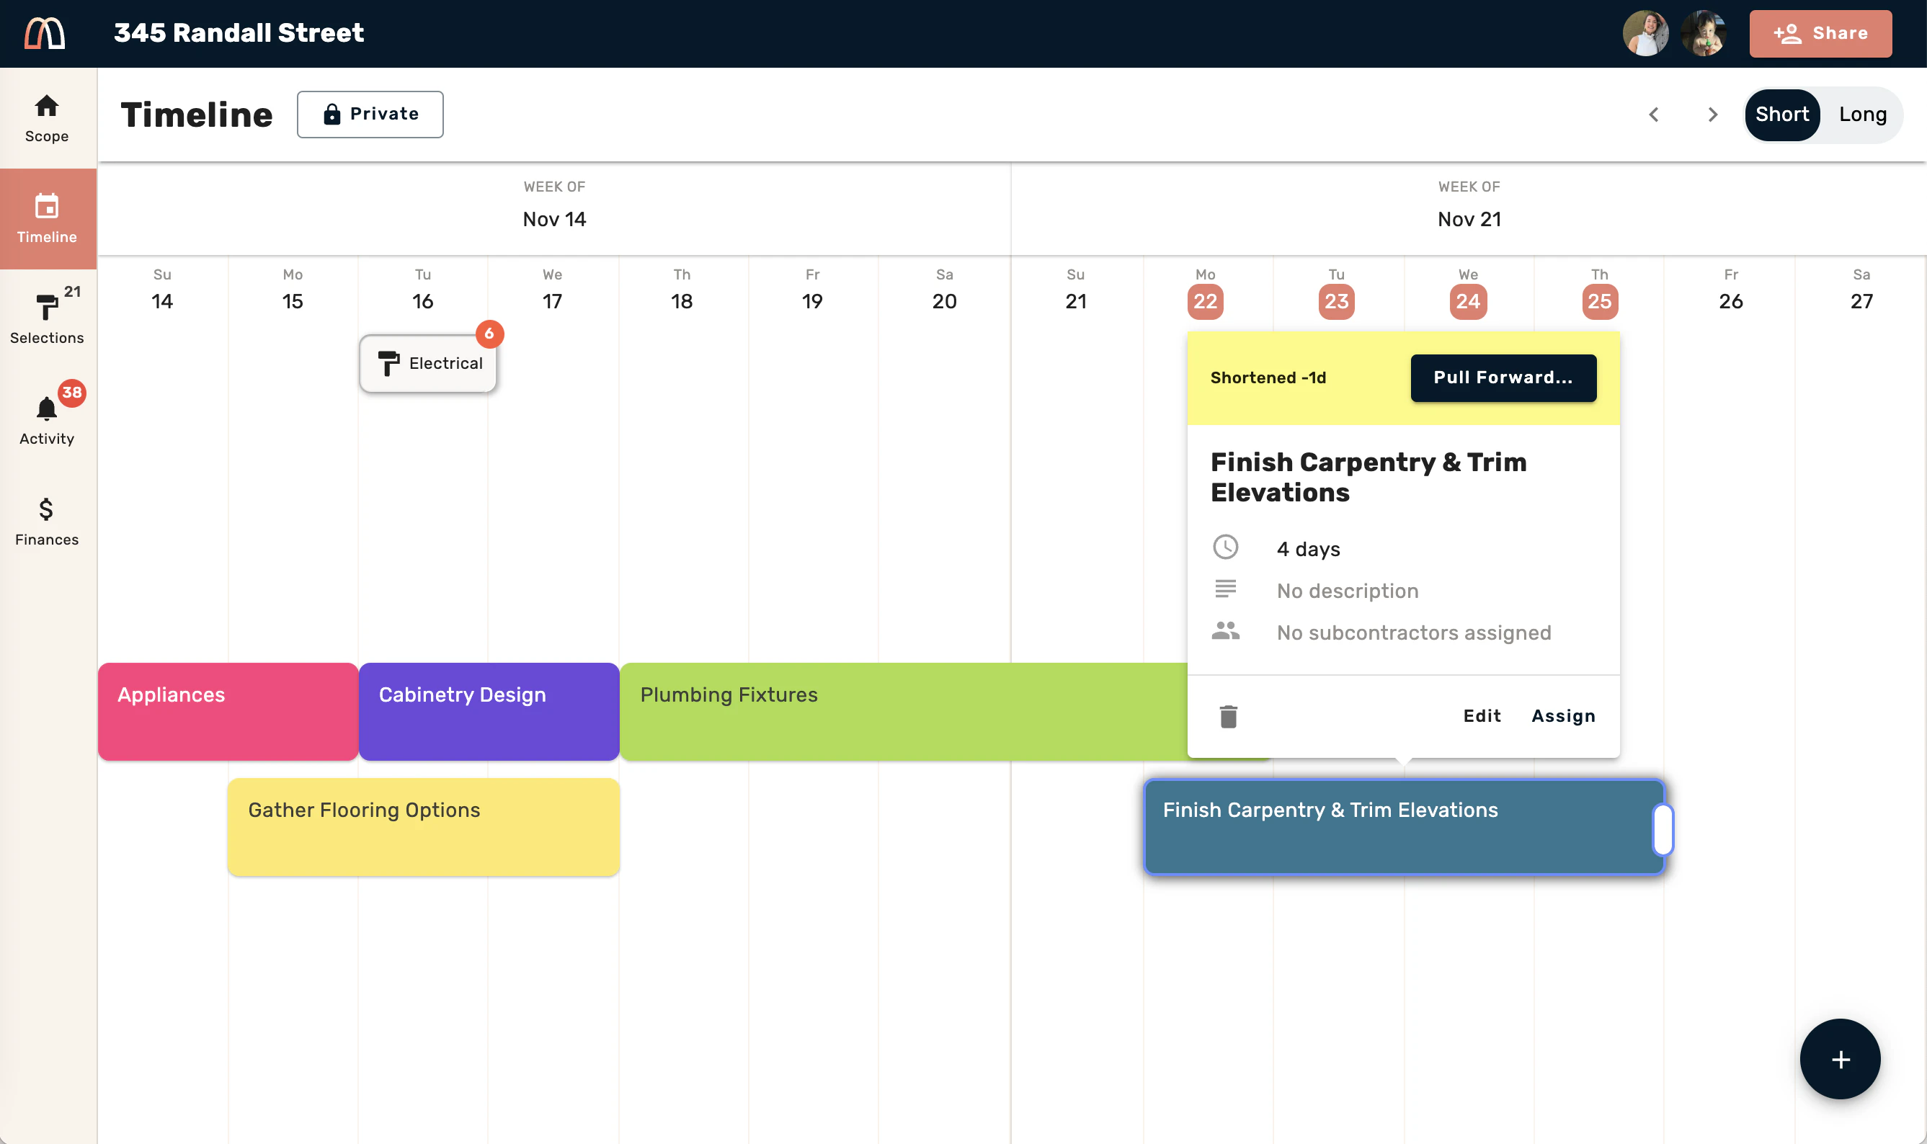
Task: Open the 345 Randall Street project menu
Action: (239, 33)
